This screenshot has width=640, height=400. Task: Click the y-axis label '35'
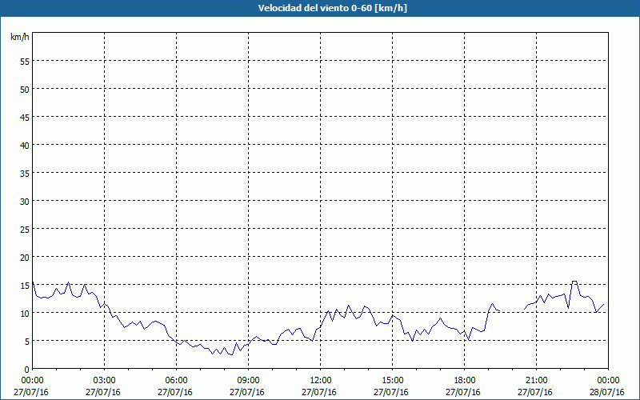(25, 174)
